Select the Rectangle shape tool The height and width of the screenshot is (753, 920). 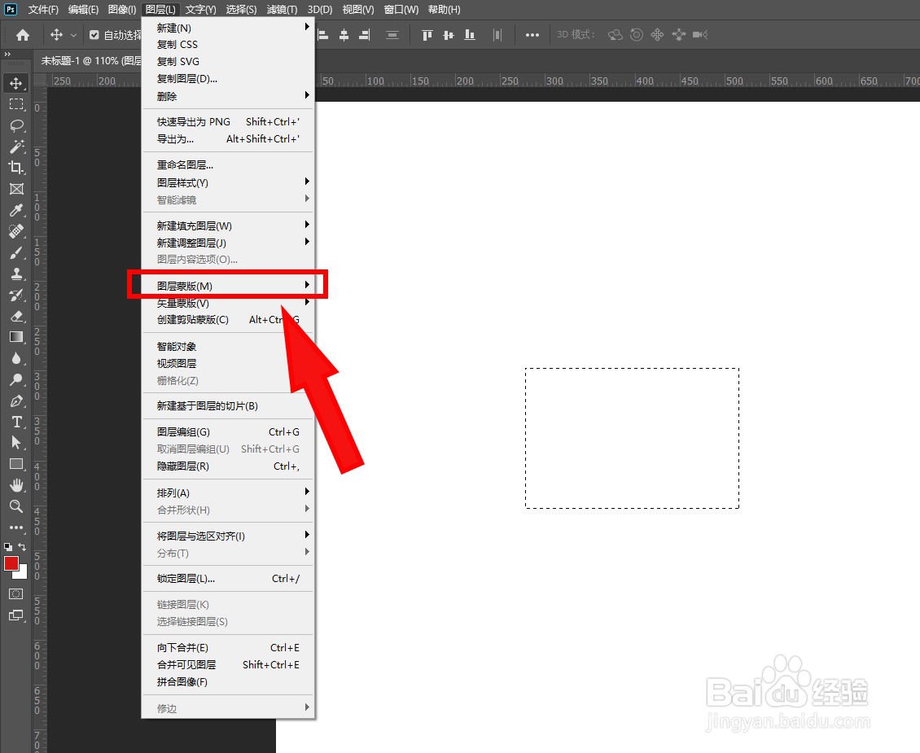[15, 465]
